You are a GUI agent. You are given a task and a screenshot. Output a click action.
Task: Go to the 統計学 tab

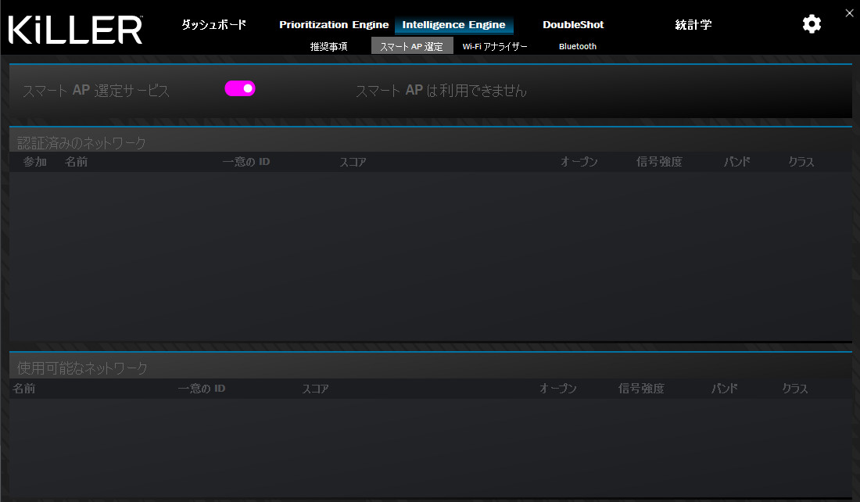pyautogui.click(x=693, y=25)
